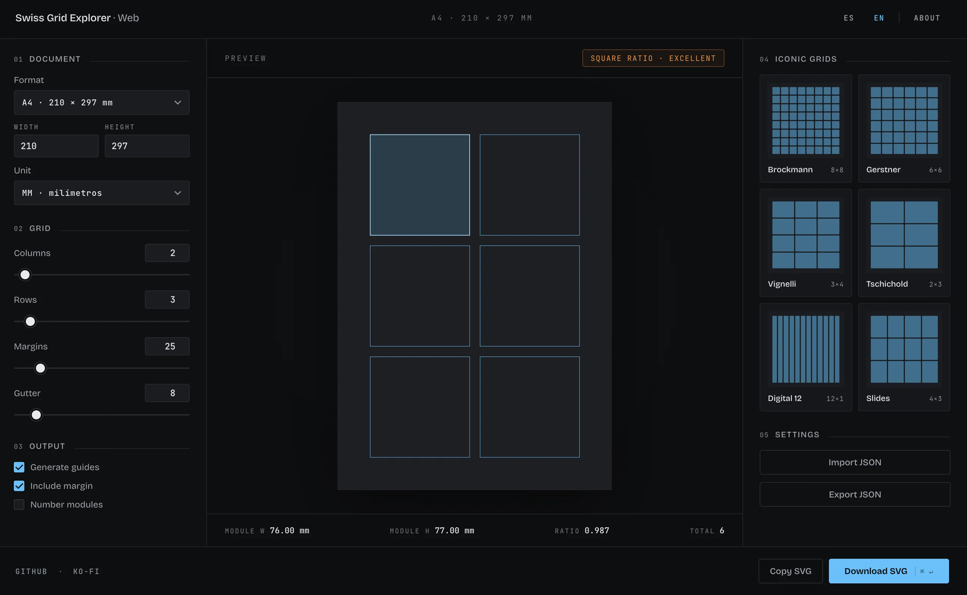Click the Width input field
The image size is (967, 595).
(x=56, y=146)
